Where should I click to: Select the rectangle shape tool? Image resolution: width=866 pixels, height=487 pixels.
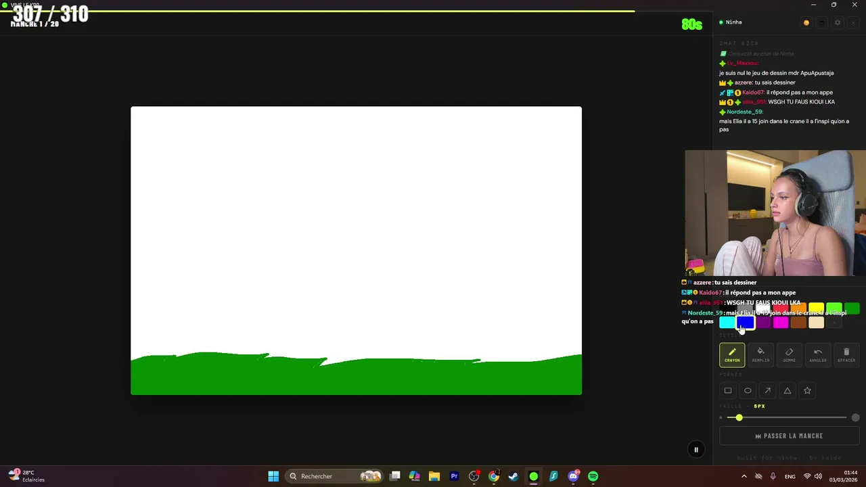tap(728, 390)
